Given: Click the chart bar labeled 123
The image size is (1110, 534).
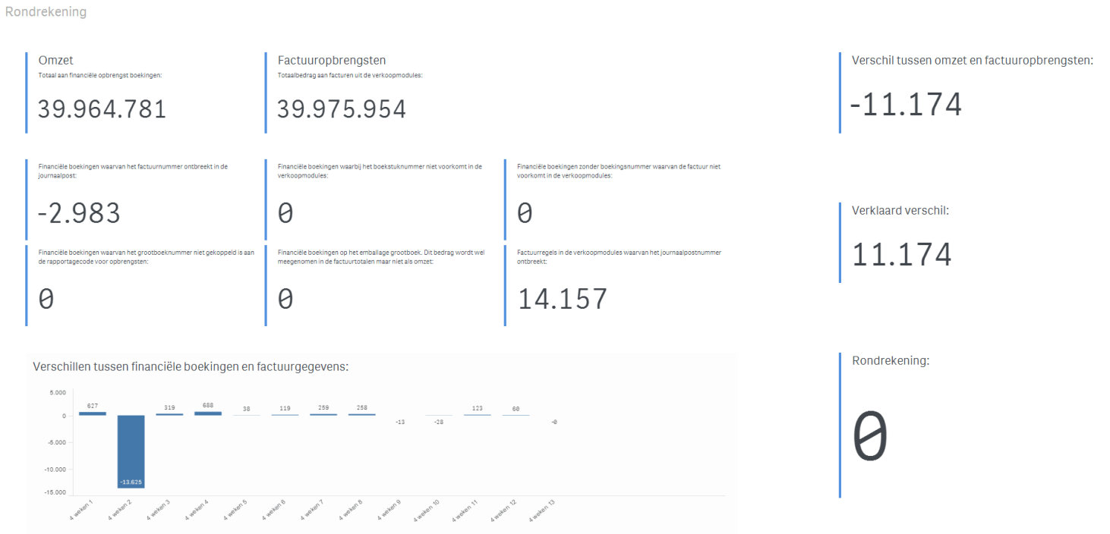Looking at the screenshot, I should click(477, 414).
